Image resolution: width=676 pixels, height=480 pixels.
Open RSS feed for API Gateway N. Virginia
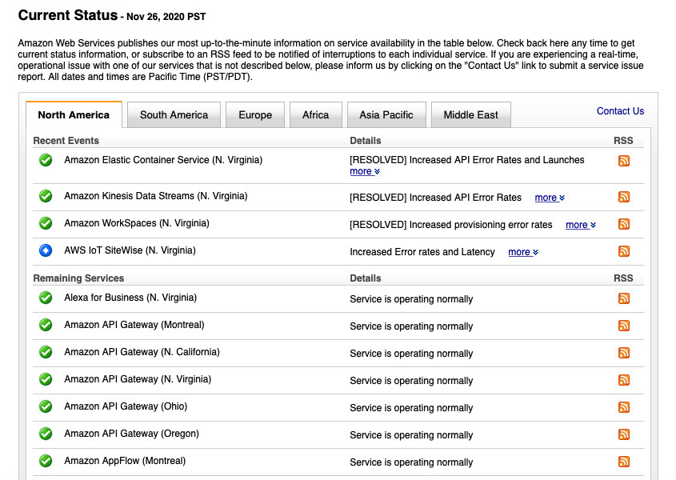[x=623, y=380]
